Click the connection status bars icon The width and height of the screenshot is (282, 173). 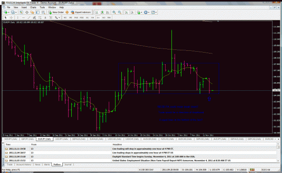(252, 169)
